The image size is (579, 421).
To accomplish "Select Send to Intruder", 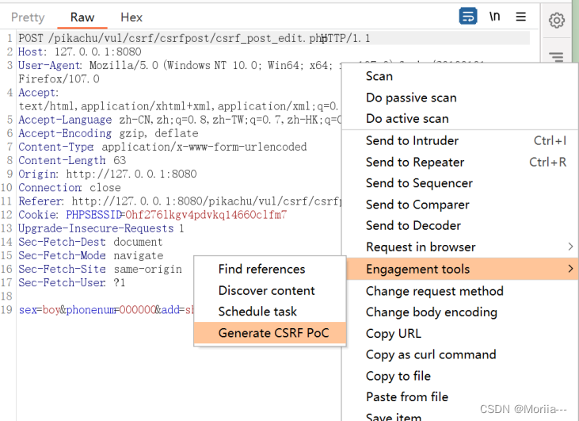I will (459, 141).
